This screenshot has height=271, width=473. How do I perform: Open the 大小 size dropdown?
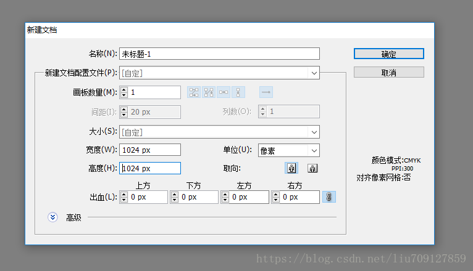point(219,132)
